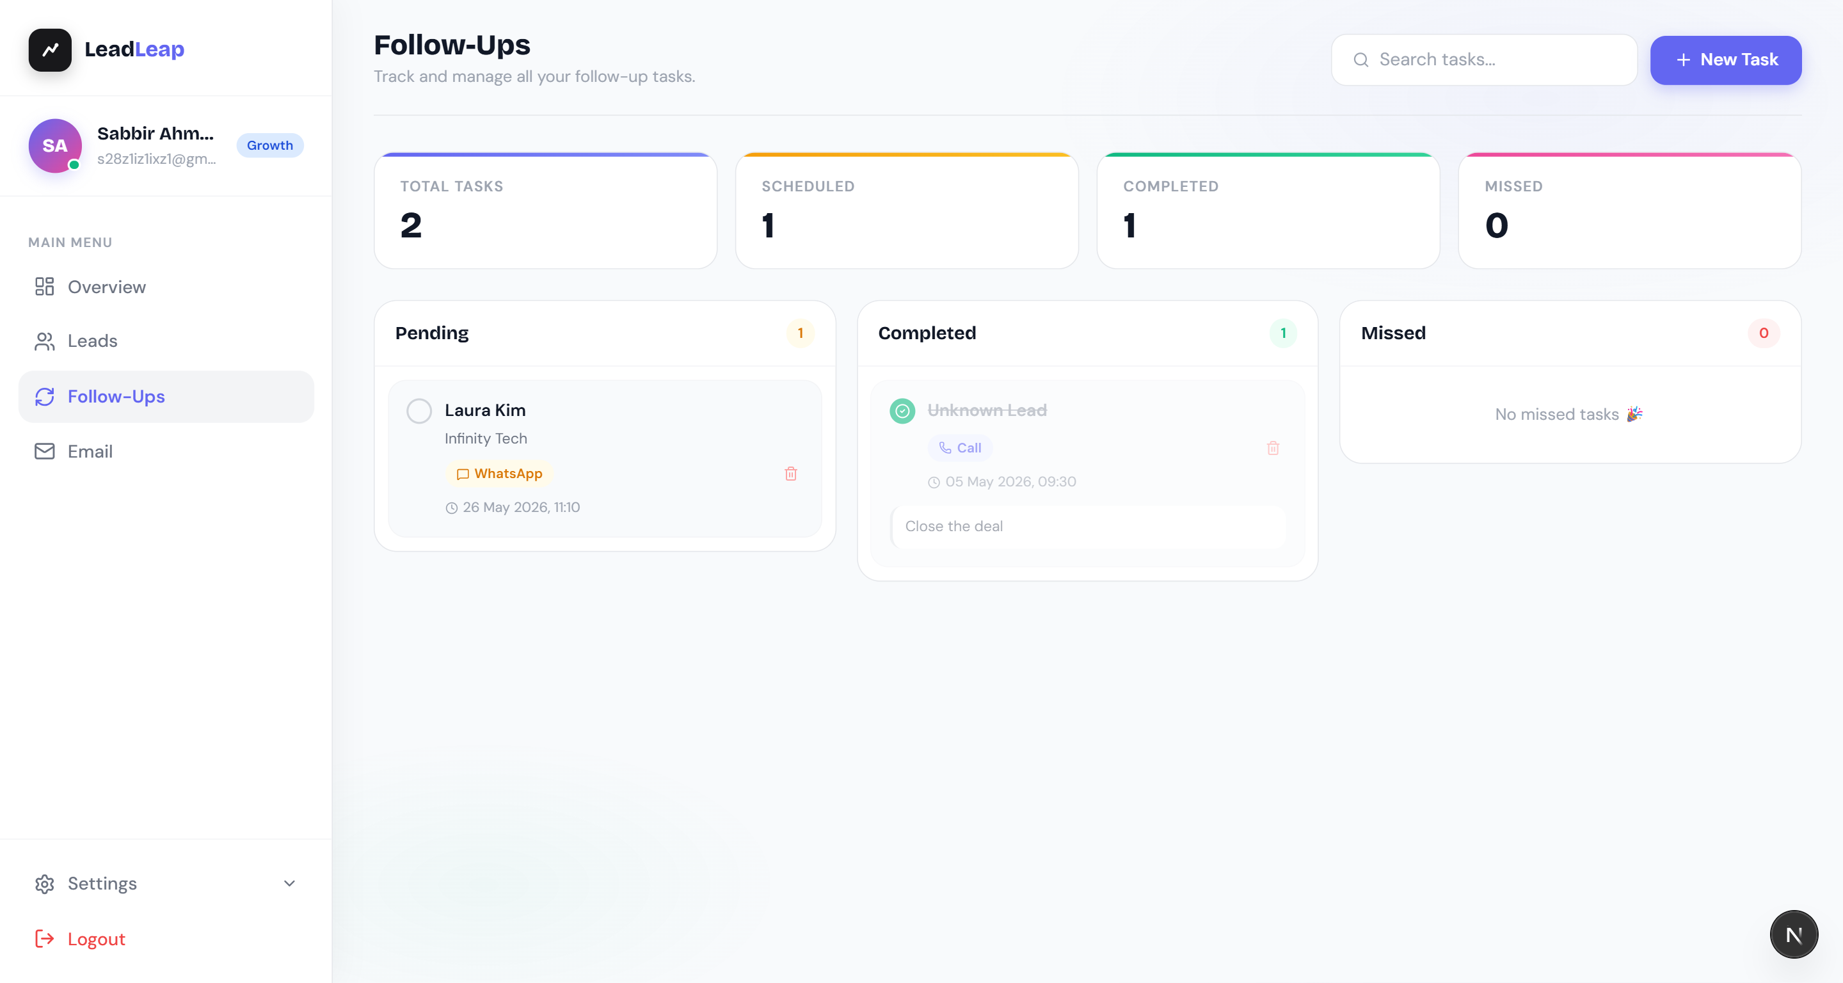1843x983 pixels.
Task: Click the Leads people icon
Action: [x=44, y=341]
